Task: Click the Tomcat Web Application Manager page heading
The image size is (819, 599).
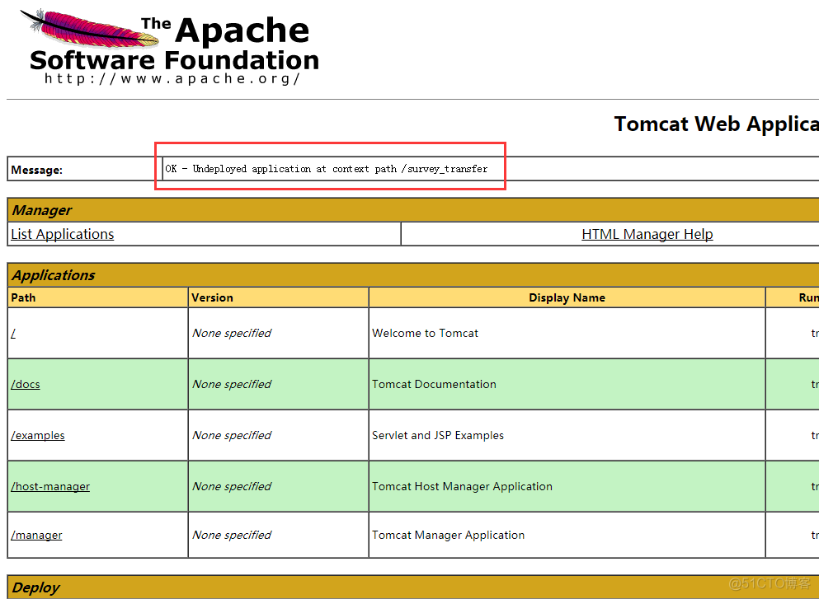Action: point(715,124)
